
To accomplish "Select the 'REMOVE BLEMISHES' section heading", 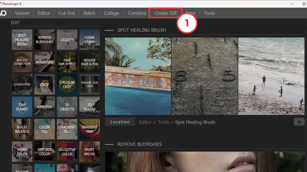I will pyautogui.click(x=140, y=144).
